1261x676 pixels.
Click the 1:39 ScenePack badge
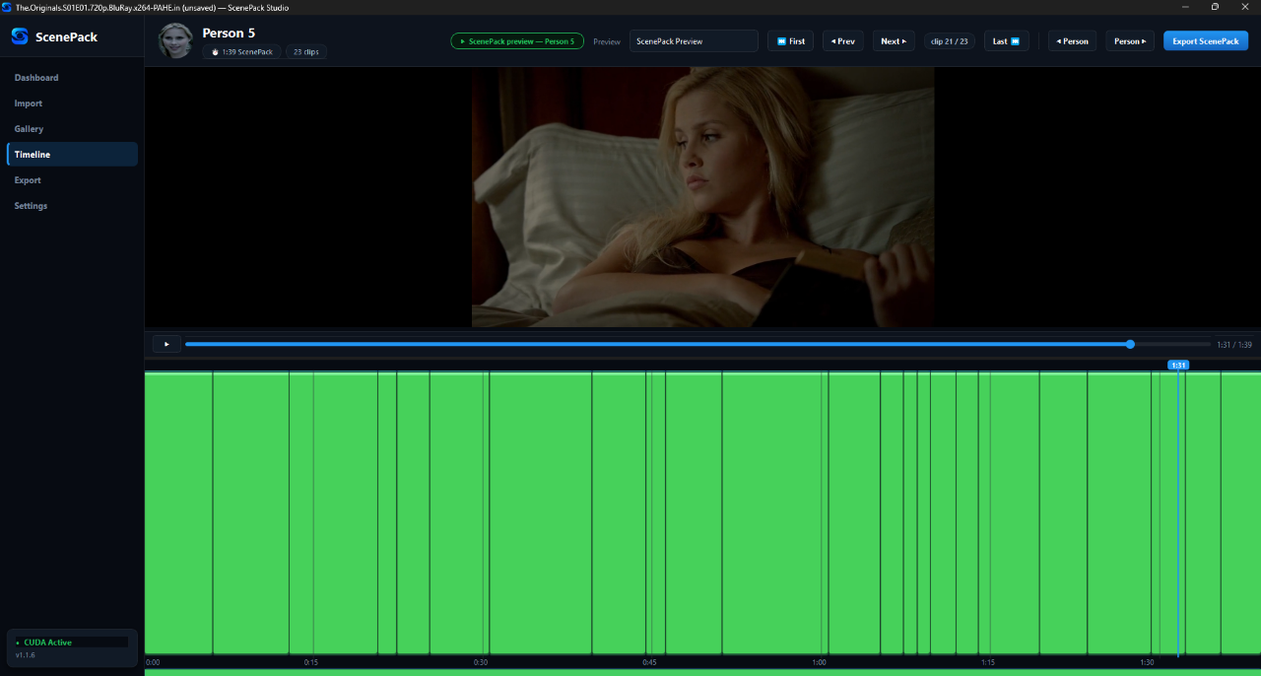[x=242, y=51]
